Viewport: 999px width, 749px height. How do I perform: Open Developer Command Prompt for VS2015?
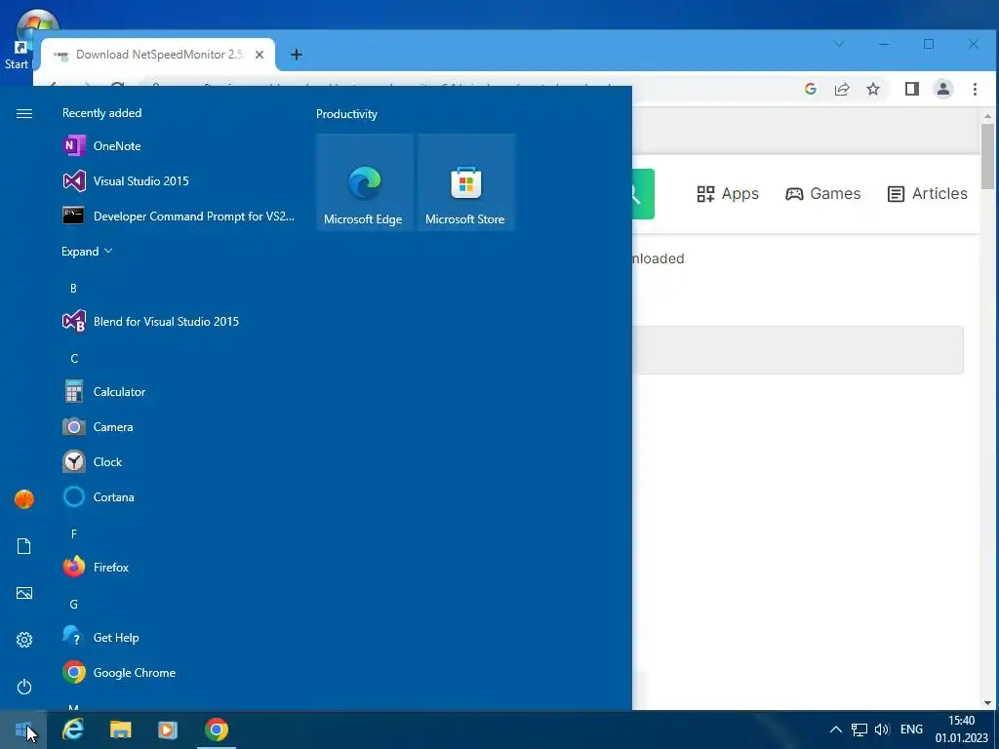(x=179, y=216)
